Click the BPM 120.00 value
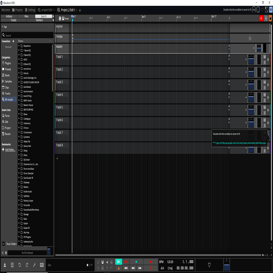273x273 pixels. [x=170, y=262]
